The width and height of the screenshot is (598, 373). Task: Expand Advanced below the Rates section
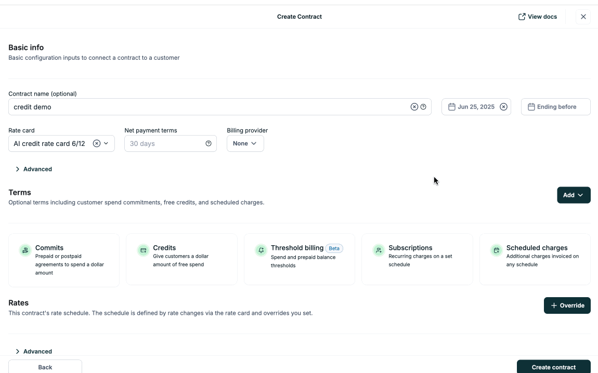pos(33,351)
